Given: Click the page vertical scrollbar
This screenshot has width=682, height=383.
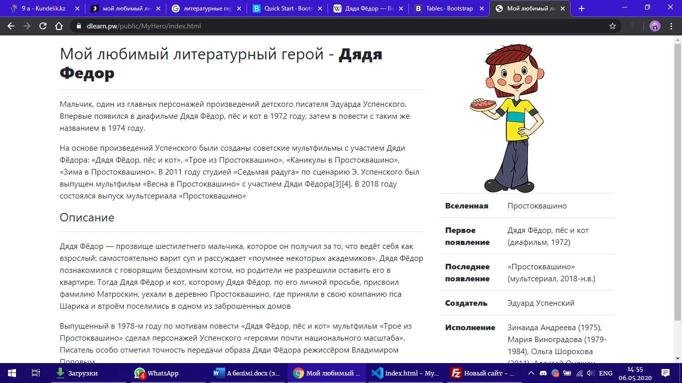Looking at the screenshot, I should [x=678, y=182].
